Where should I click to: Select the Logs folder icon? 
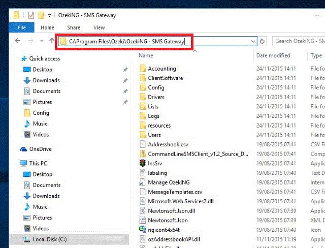click(143, 116)
